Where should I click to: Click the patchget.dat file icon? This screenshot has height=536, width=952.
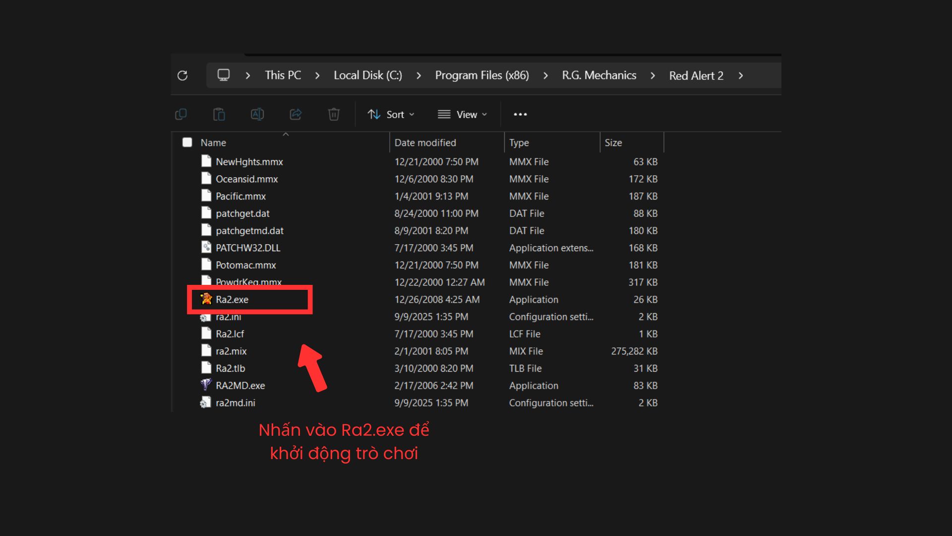coord(206,213)
